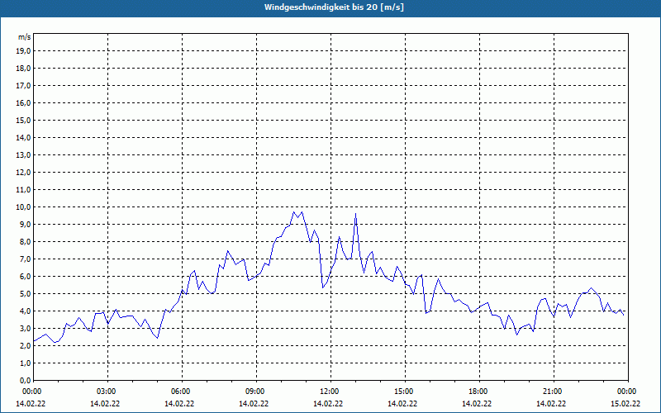Screen dimensions: 661x413
Task: Click the 19,0 value on the y-axis
Action: click(x=23, y=50)
